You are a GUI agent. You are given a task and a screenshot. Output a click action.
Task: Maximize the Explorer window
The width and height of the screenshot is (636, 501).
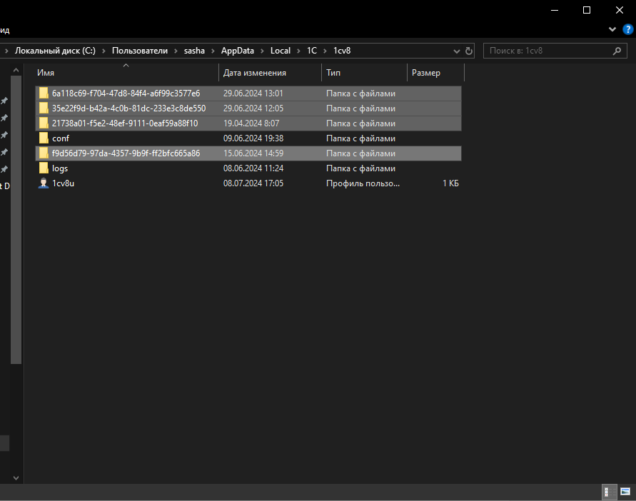pyautogui.click(x=587, y=10)
